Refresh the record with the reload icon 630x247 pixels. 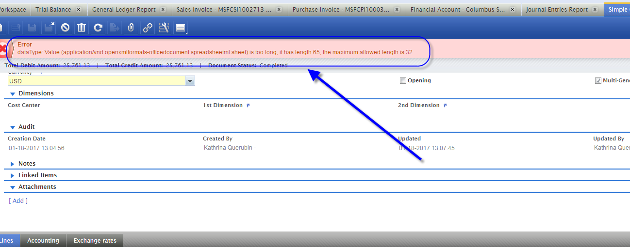tap(98, 28)
